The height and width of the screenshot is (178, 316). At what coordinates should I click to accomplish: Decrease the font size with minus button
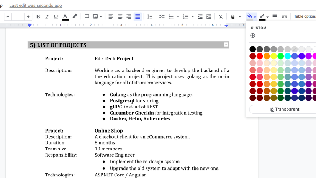tap(8, 17)
